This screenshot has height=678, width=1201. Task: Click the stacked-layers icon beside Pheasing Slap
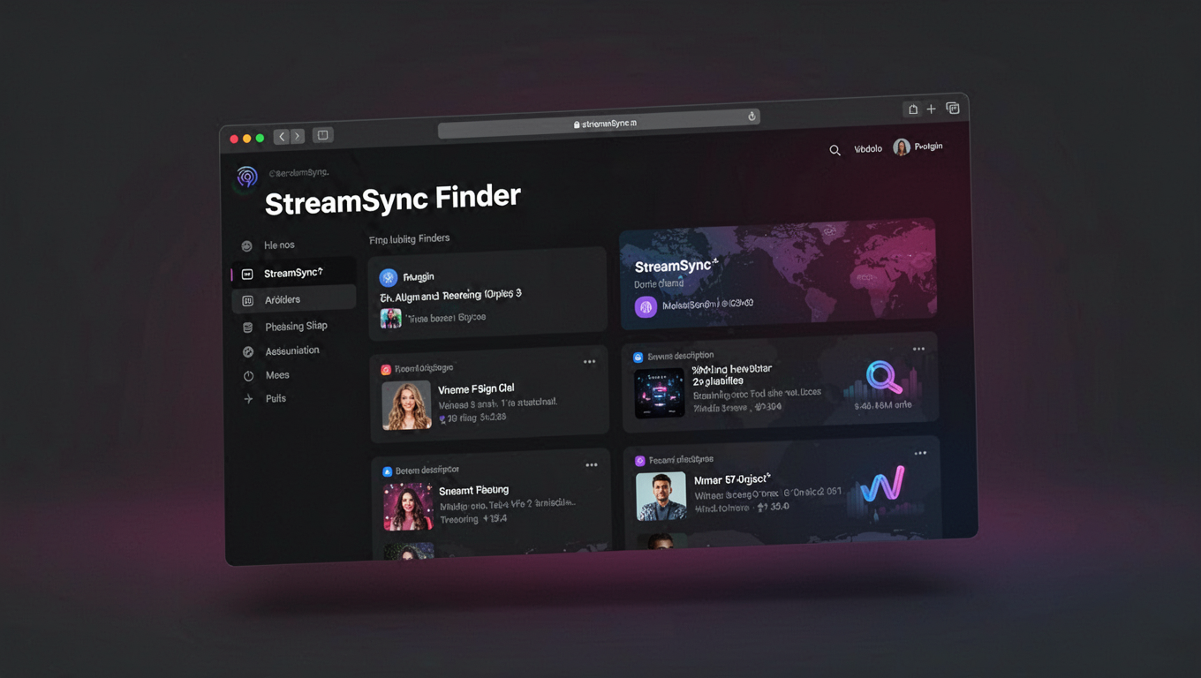coord(249,326)
